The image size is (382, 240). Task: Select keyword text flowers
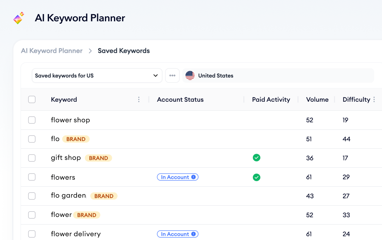[x=63, y=177]
